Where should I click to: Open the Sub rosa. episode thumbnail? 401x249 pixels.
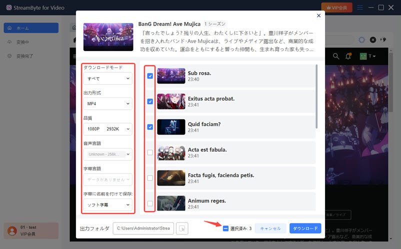click(171, 76)
